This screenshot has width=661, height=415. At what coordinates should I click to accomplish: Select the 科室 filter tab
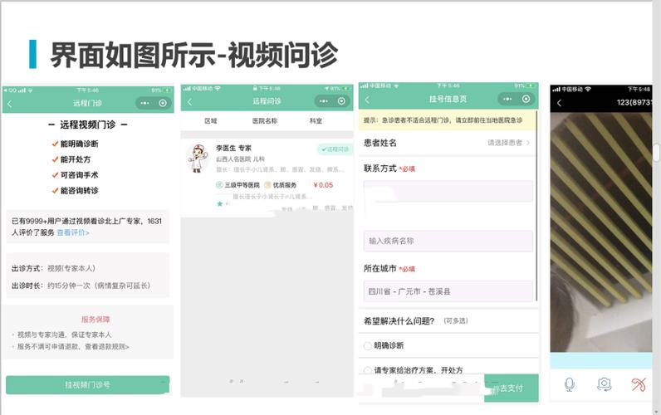(x=316, y=121)
